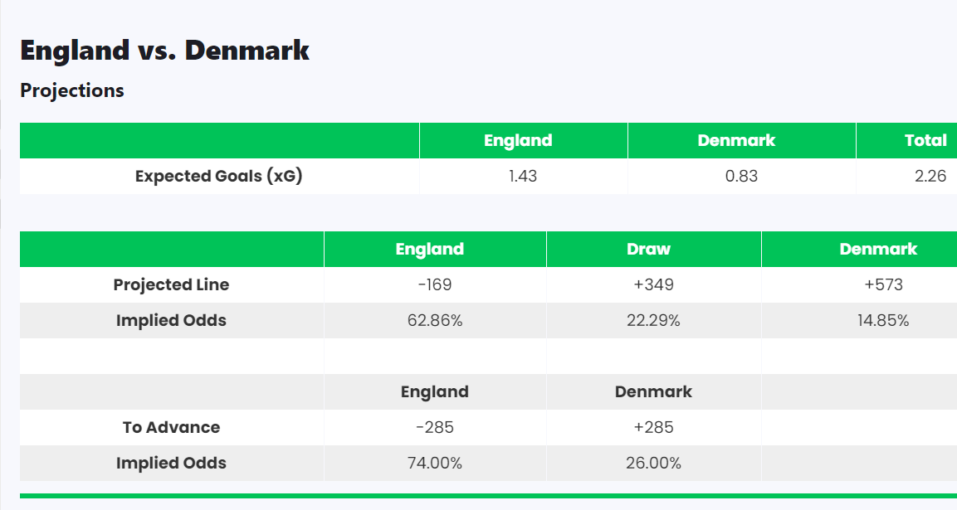Select Denmark's 14.85% implied odds cell

tap(883, 320)
